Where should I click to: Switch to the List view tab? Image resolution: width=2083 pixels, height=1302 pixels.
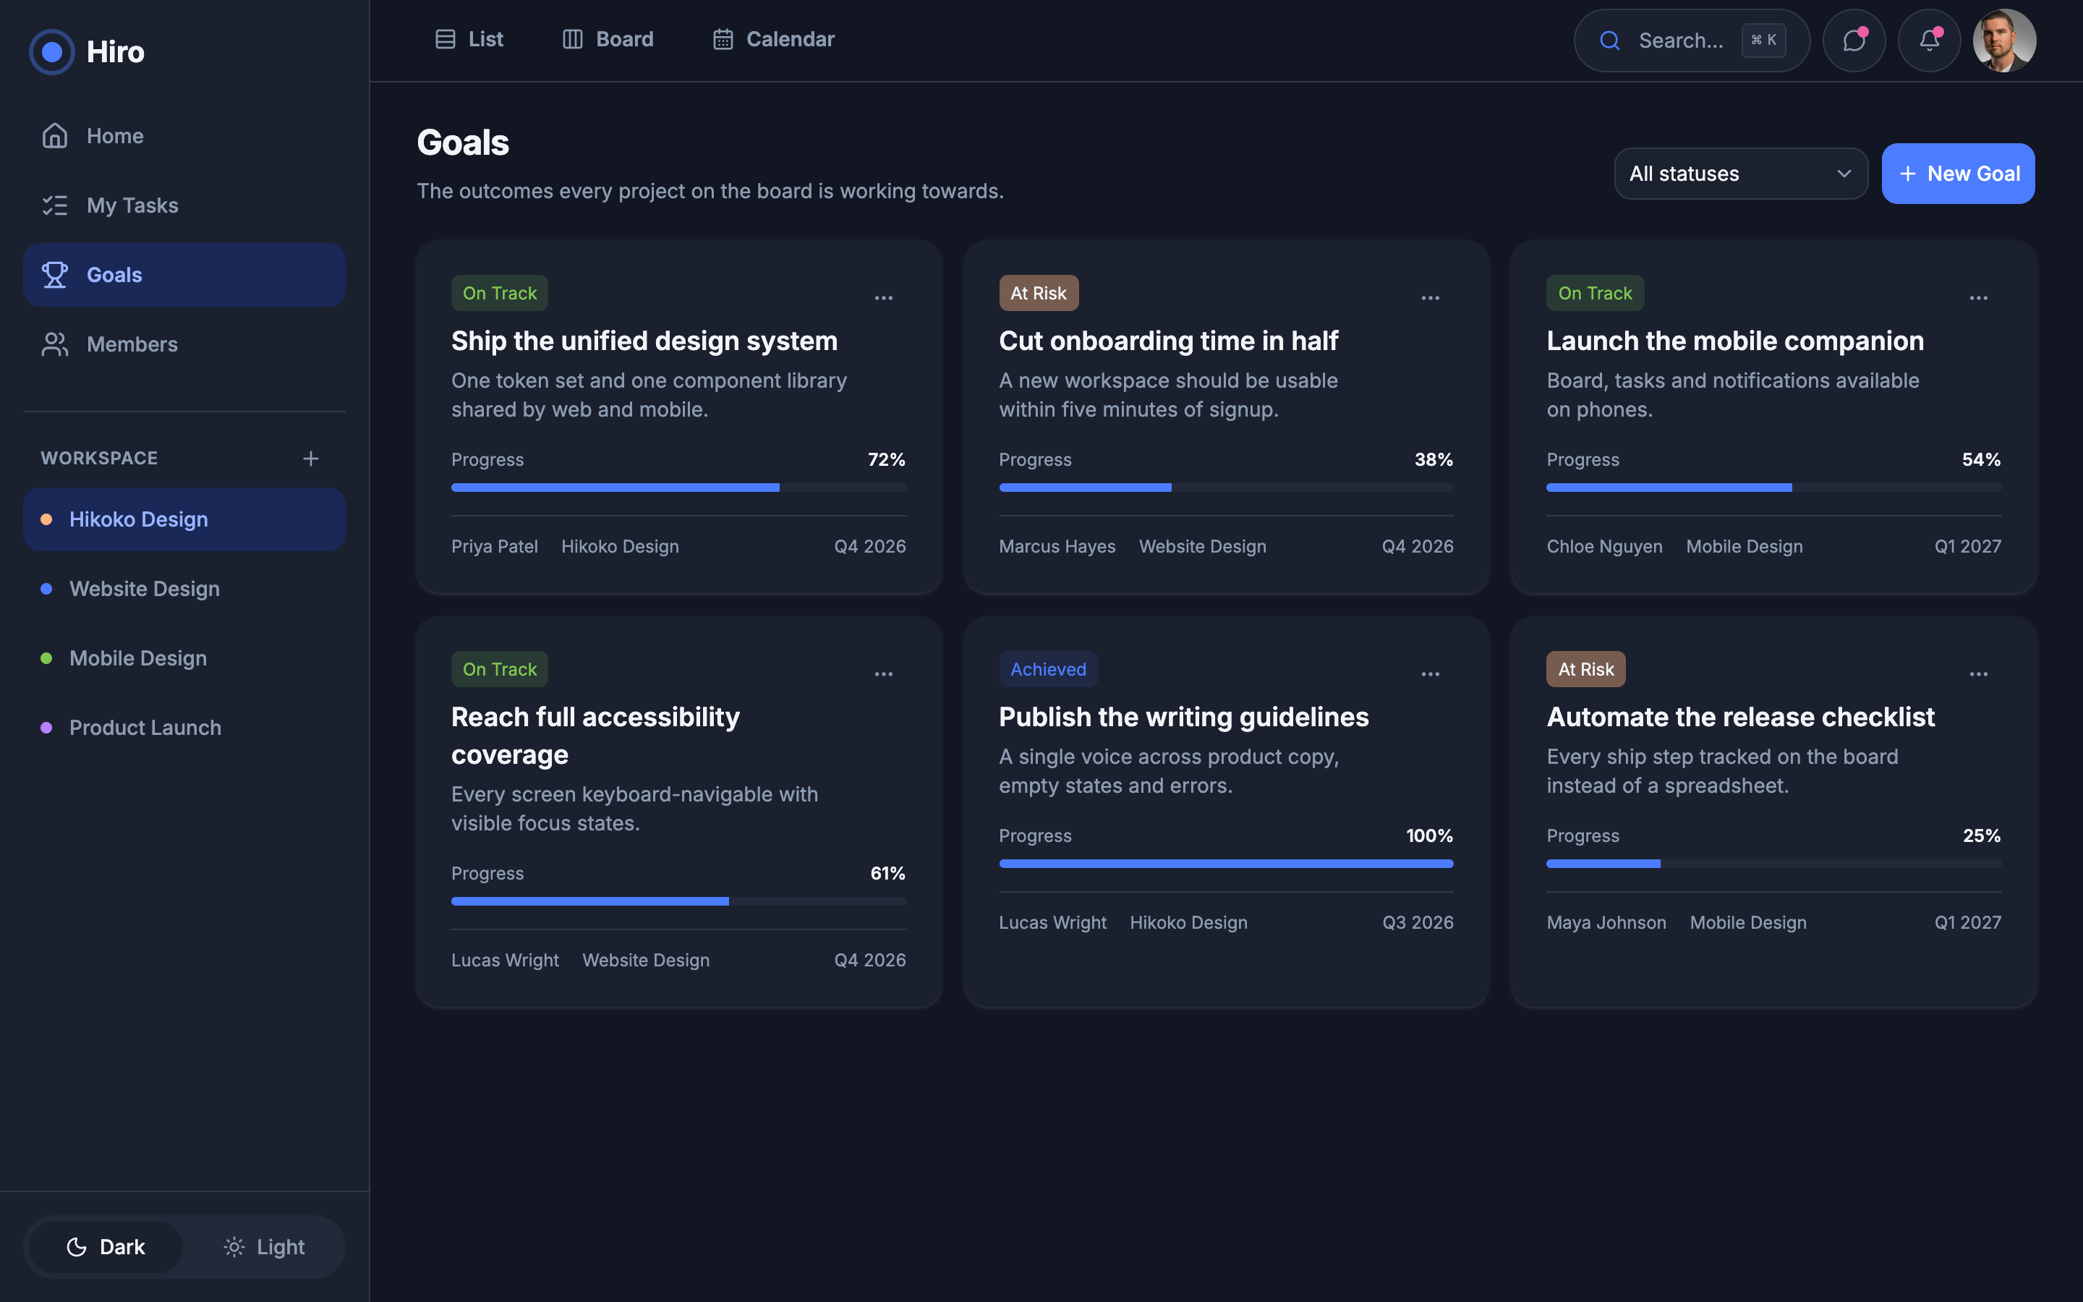click(469, 40)
